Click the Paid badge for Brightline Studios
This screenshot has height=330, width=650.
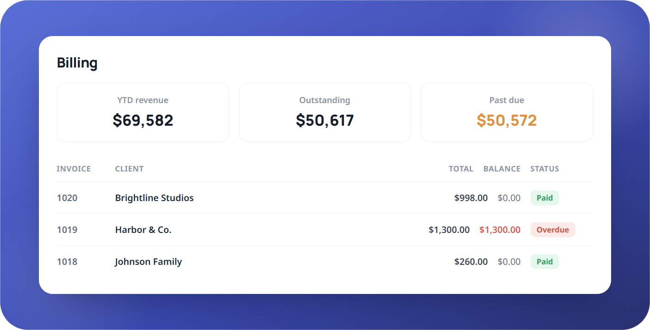tap(545, 198)
